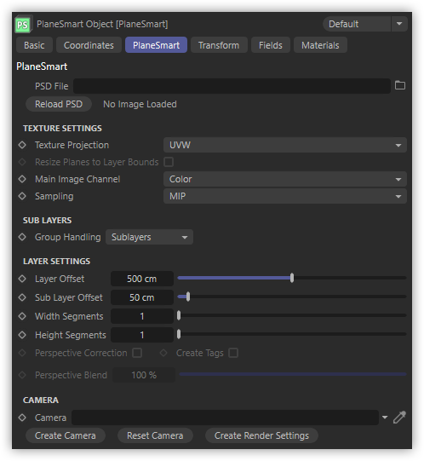Tick the Create Tags checkbox
The height and width of the screenshot is (461, 424).
(233, 353)
